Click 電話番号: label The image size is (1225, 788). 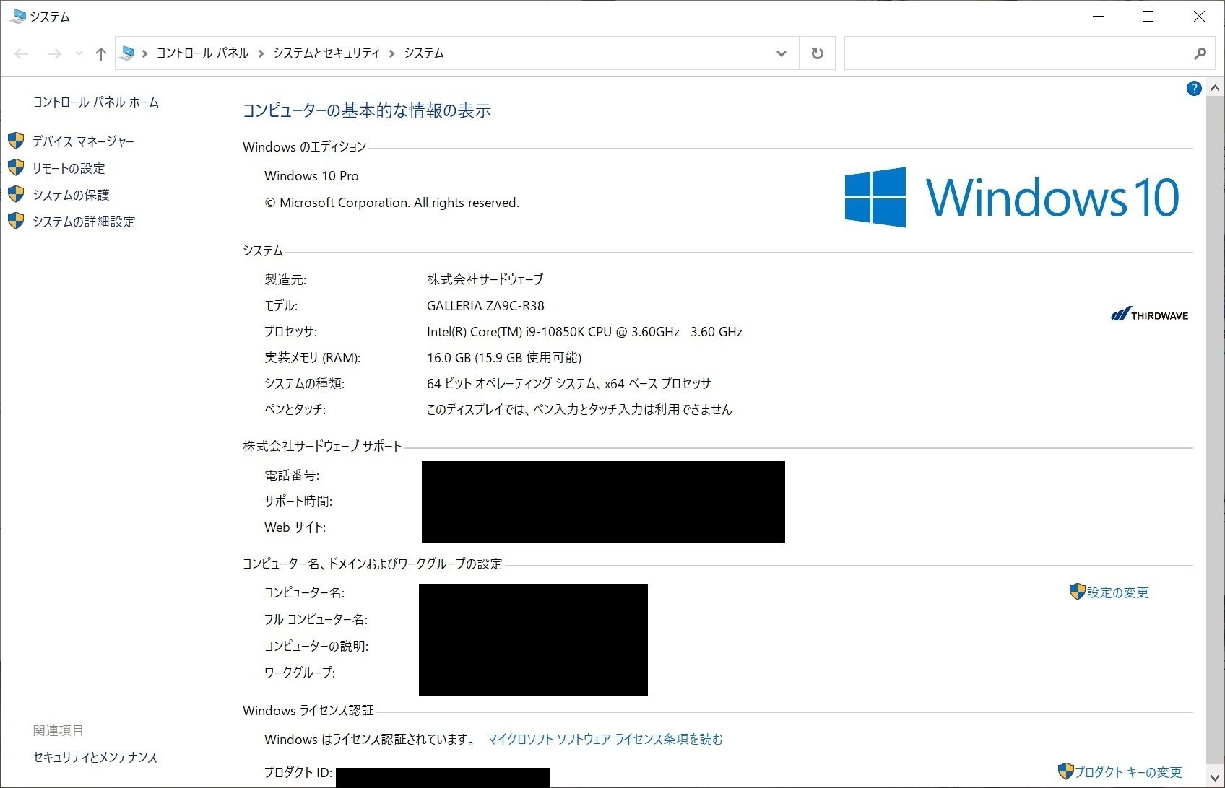tap(292, 475)
